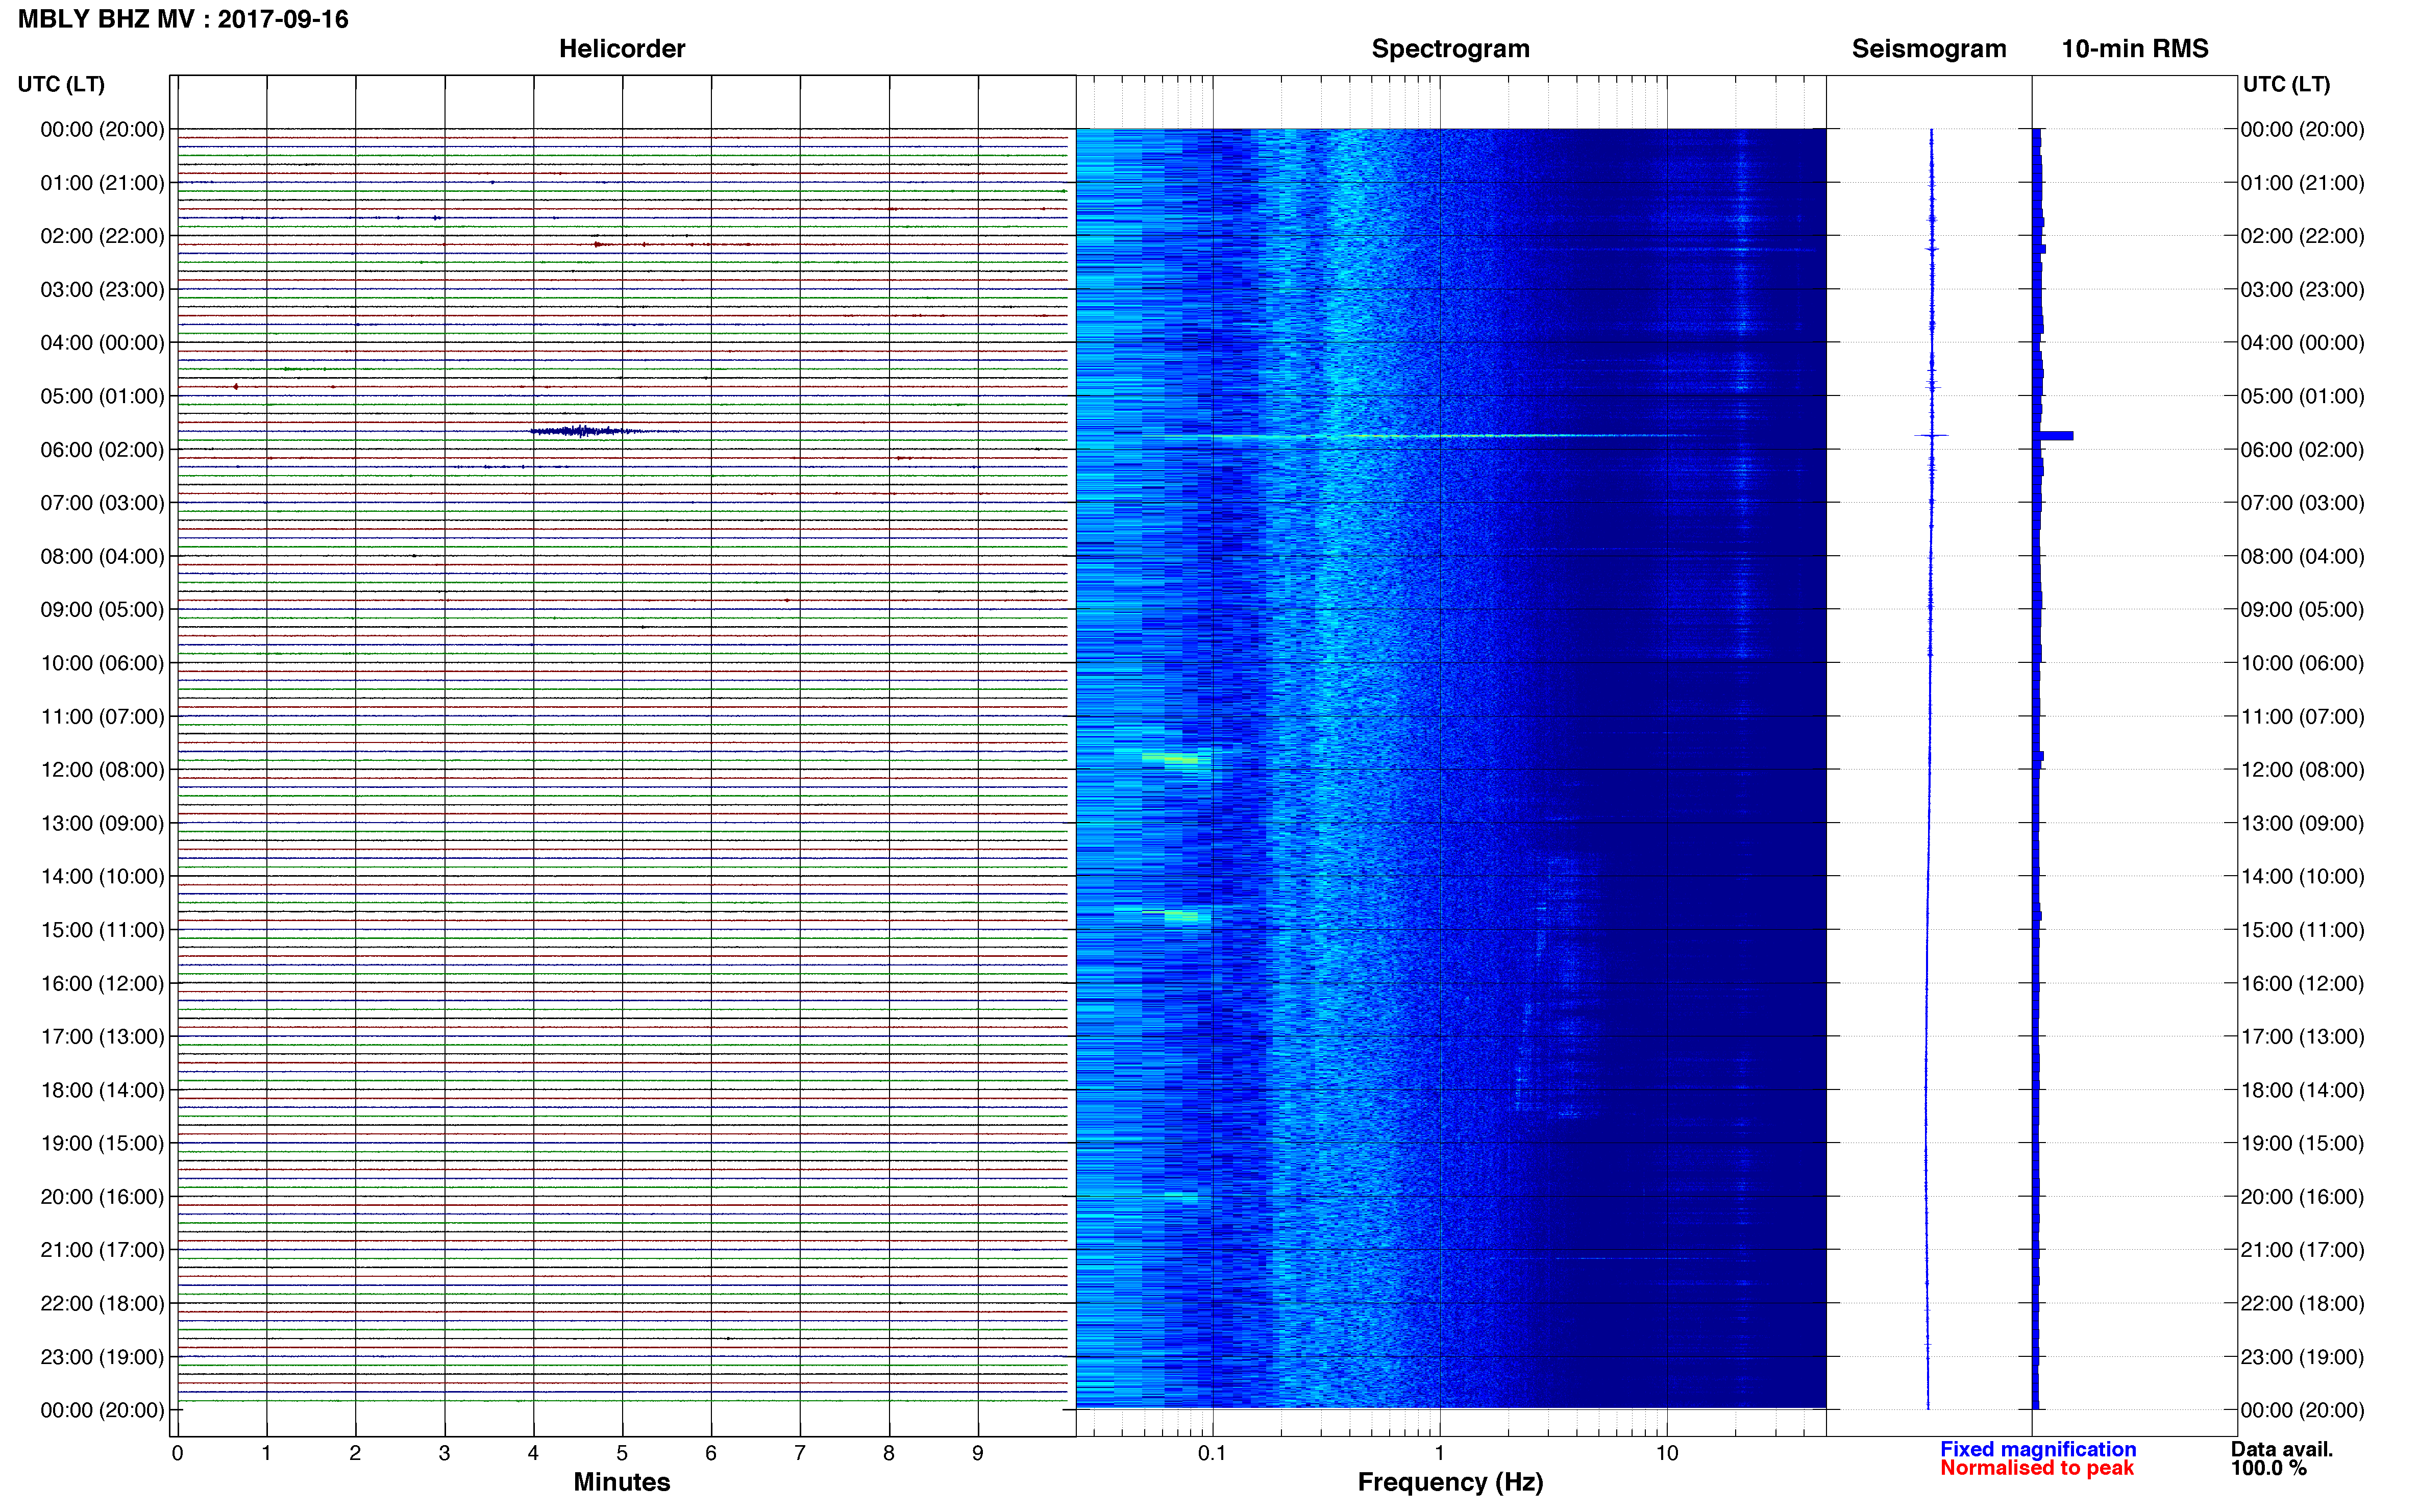The width and height of the screenshot is (2419, 1512).
Task: Click right-side time label 06:00 (02:00)
Action: click(x=2302, y=450)
